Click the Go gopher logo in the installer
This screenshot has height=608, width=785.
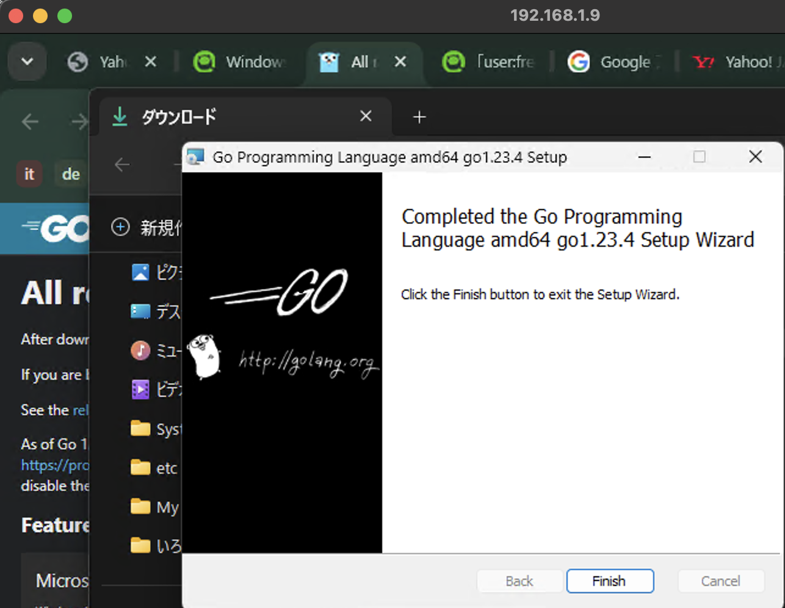pos(205,355)
